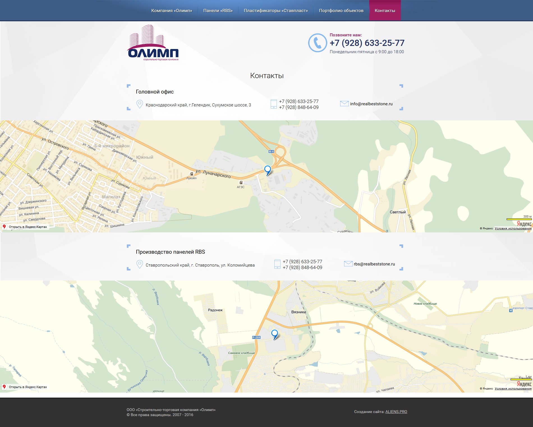The image size is (533, 427).
Task: Click the airport icon on the Ставрополь map
Action: 511,310
